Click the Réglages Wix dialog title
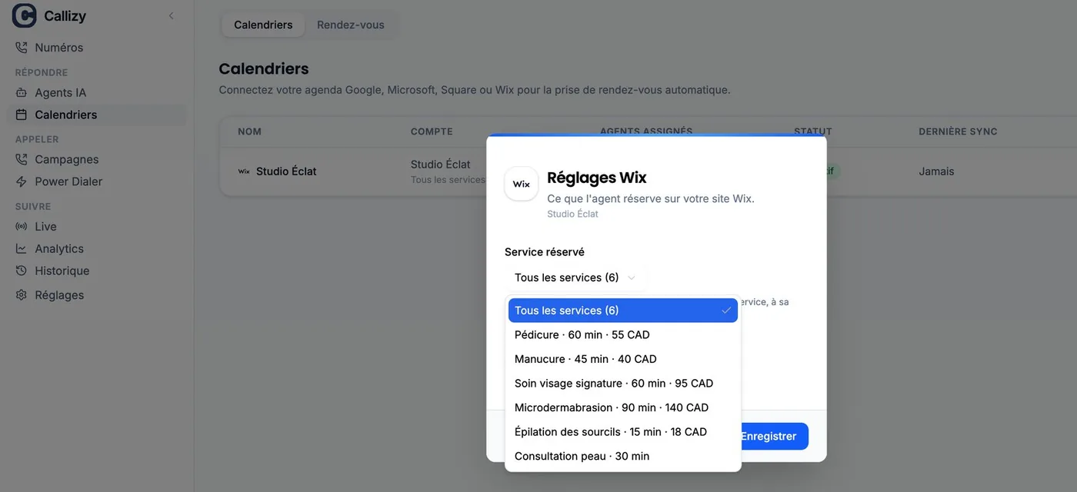The image size is (1077, 492). tap(597, 178)
